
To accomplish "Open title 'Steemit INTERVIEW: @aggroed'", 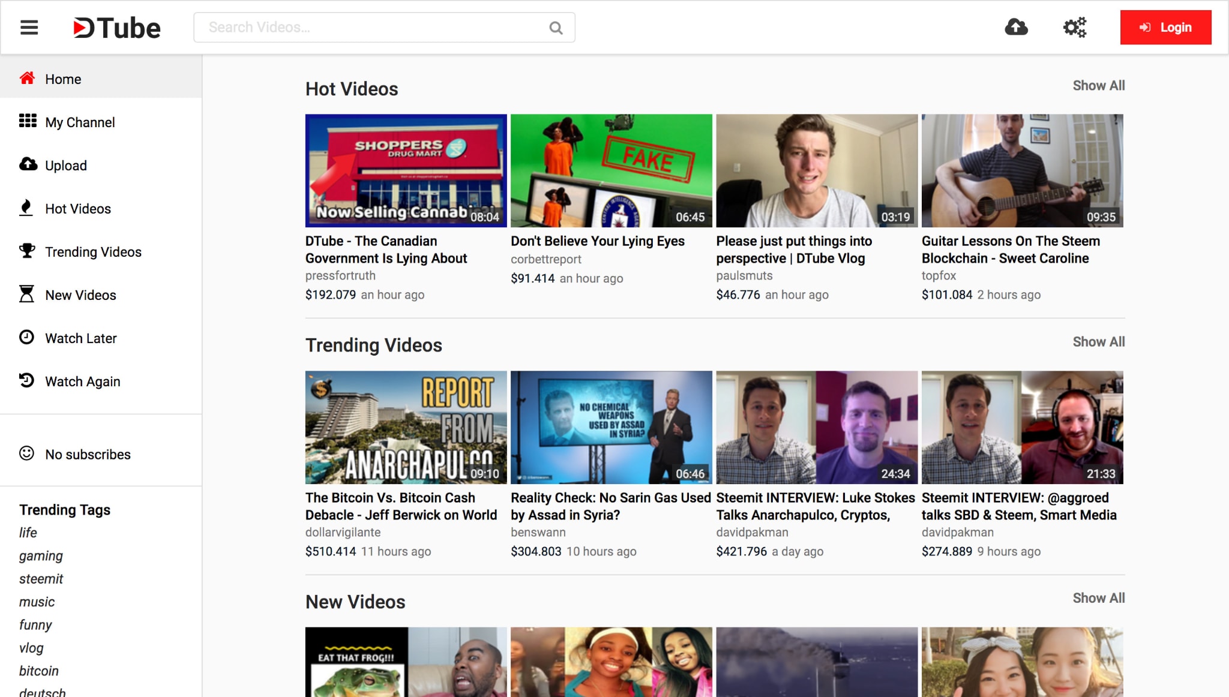I will [x=1019, y=506].
